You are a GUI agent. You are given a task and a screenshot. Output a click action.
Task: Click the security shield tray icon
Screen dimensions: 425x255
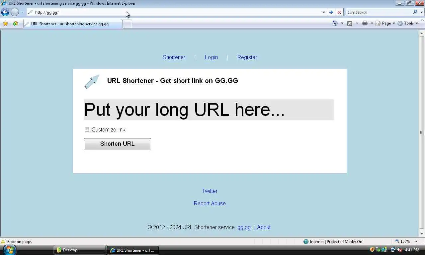click(x=372, y=250)
